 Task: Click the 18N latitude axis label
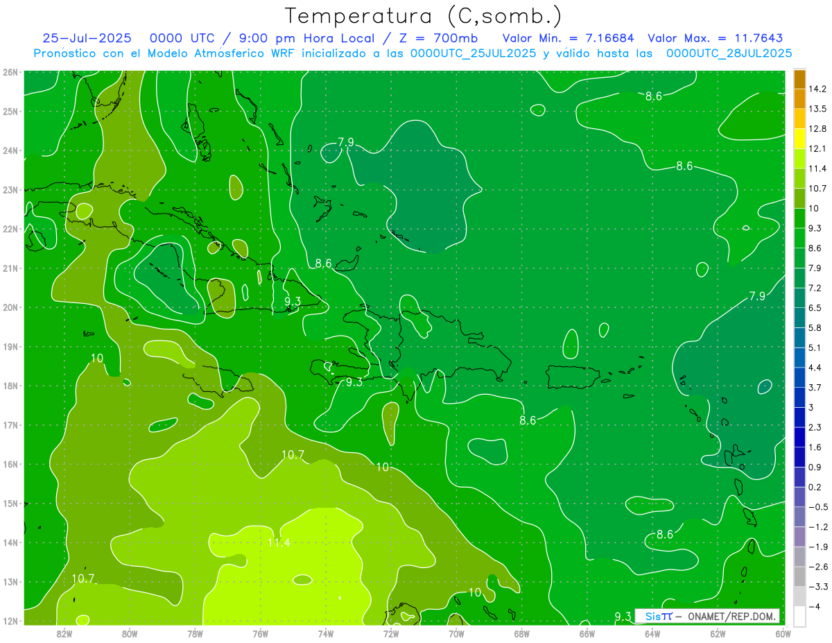coord(10,386)
